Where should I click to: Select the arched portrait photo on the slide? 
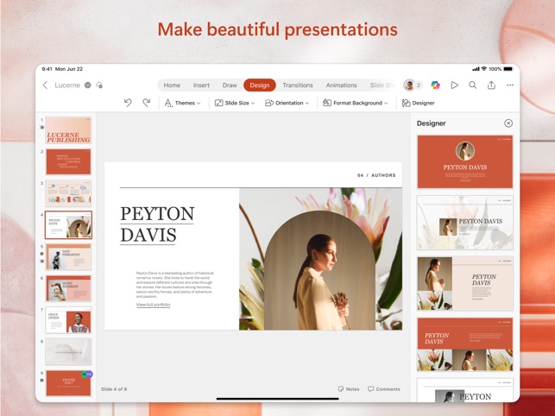[x=320, y=271]
